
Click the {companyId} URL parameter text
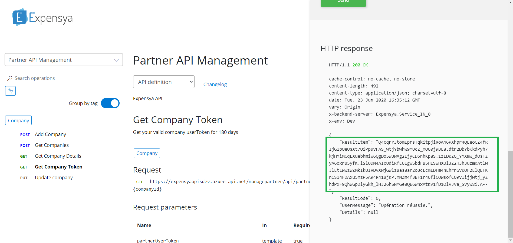pos(147,189)
